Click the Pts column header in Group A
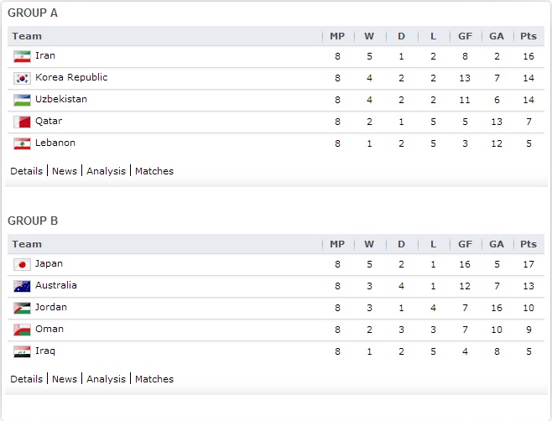This screenshot has width=552, height=421. coord(529,36)
